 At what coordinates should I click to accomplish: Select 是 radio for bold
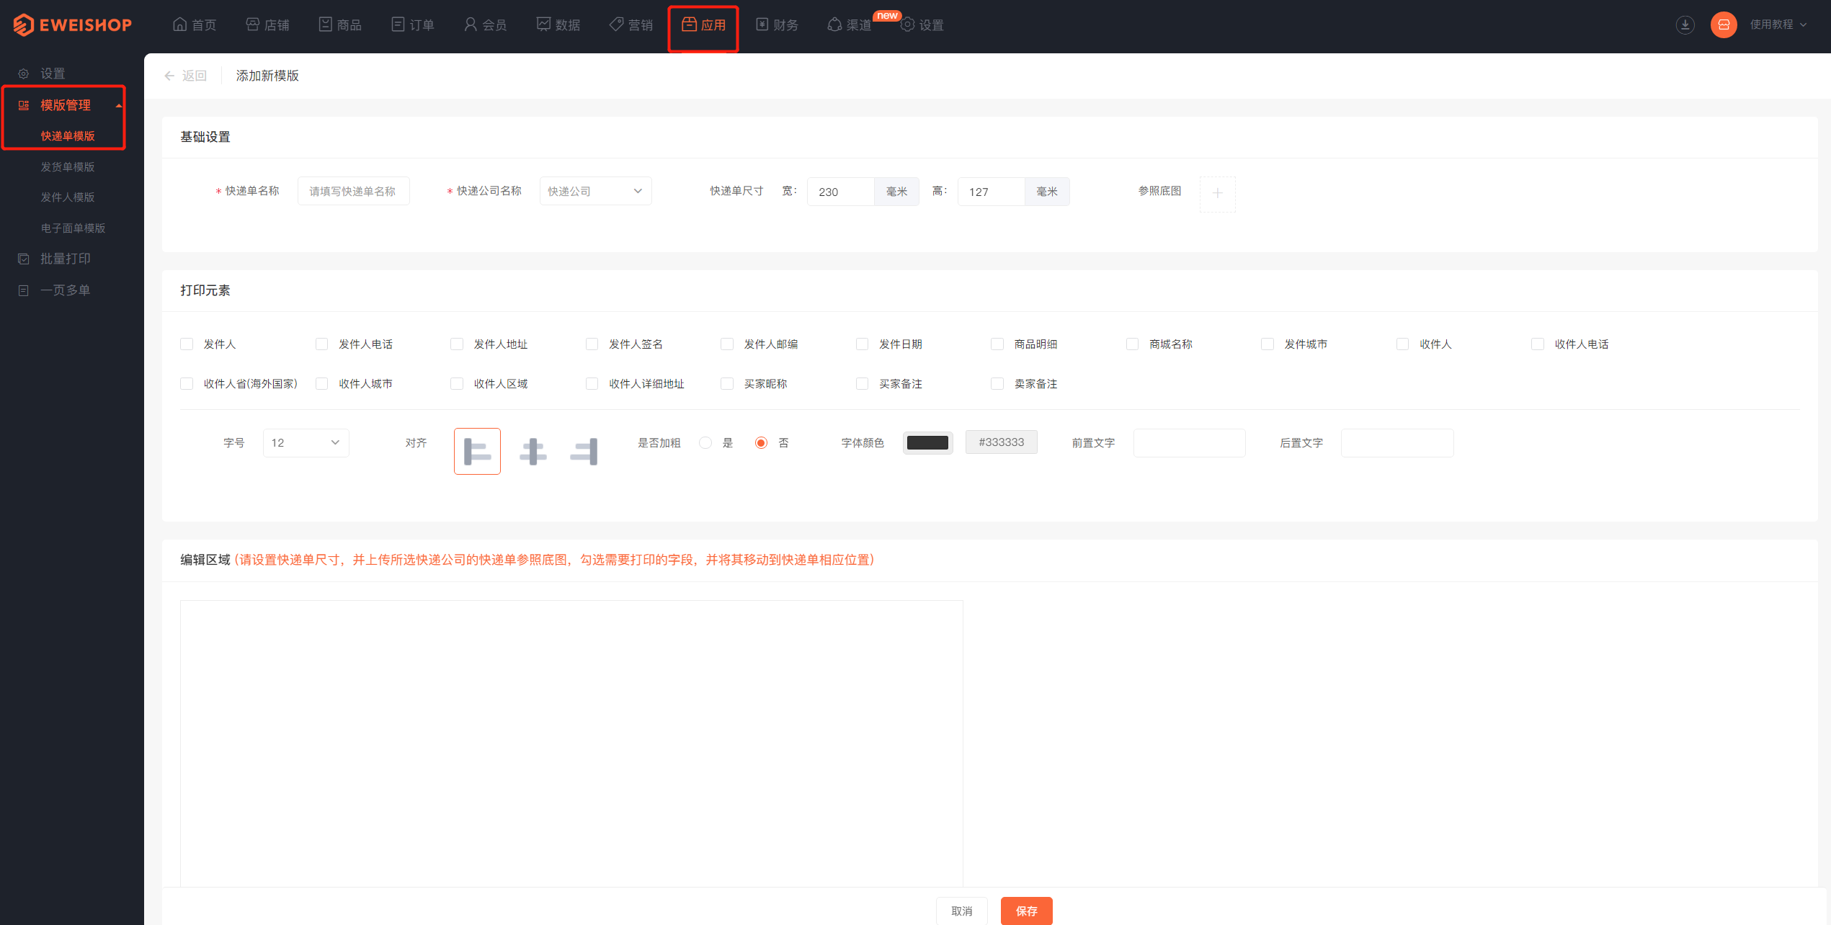click(x=705, y=442)
